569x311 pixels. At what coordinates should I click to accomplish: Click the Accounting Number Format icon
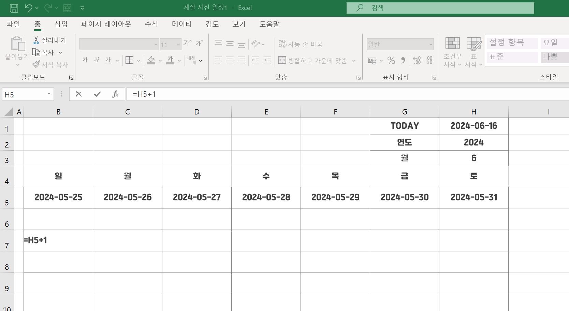[x=372, y=61]
